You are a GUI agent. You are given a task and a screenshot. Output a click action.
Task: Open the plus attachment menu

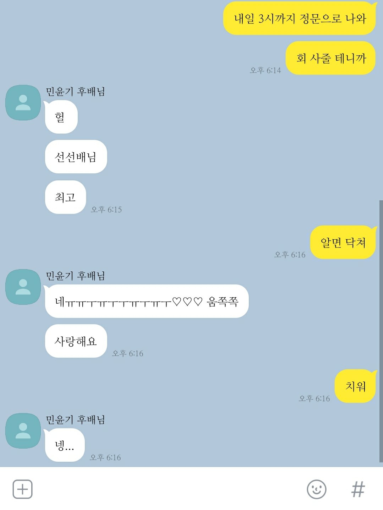click(x=23, y=489)
